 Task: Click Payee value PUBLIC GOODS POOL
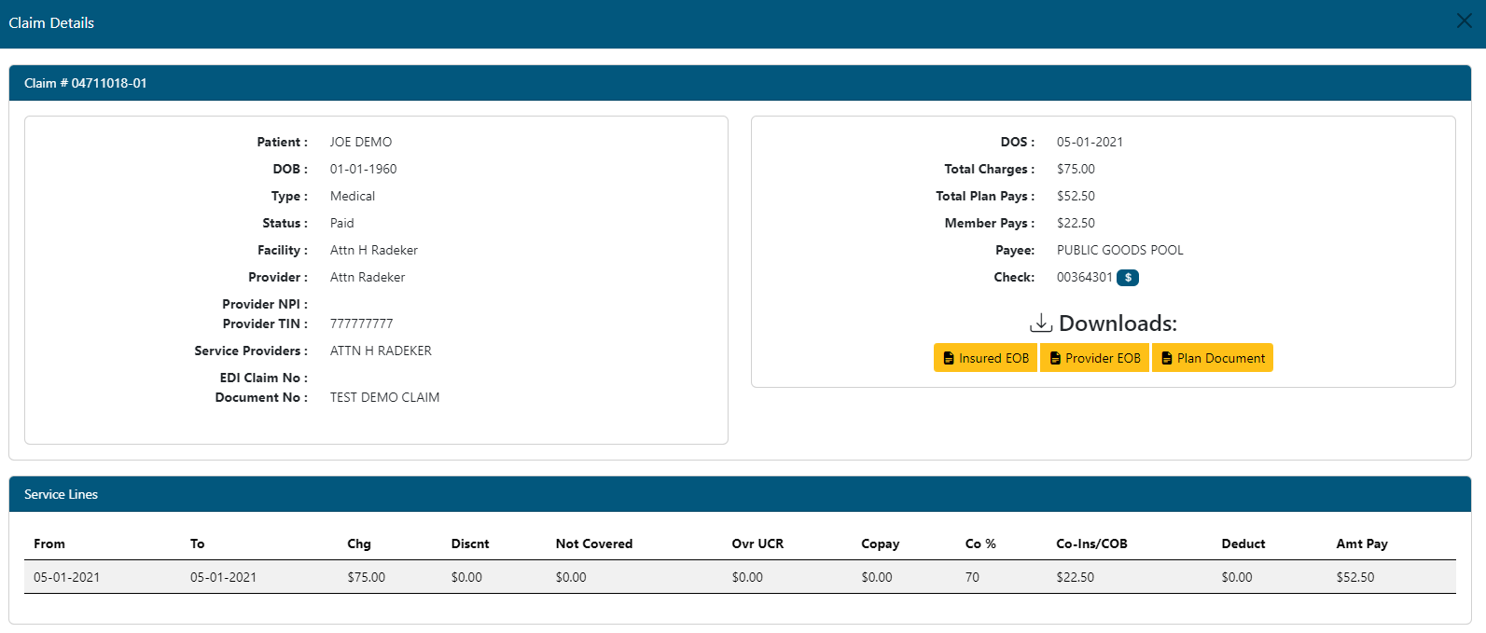(x=1120, y=250)
